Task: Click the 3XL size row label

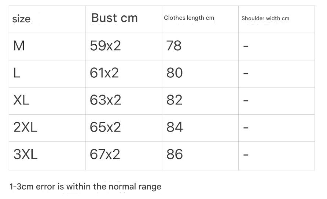Action: point(25,154)
